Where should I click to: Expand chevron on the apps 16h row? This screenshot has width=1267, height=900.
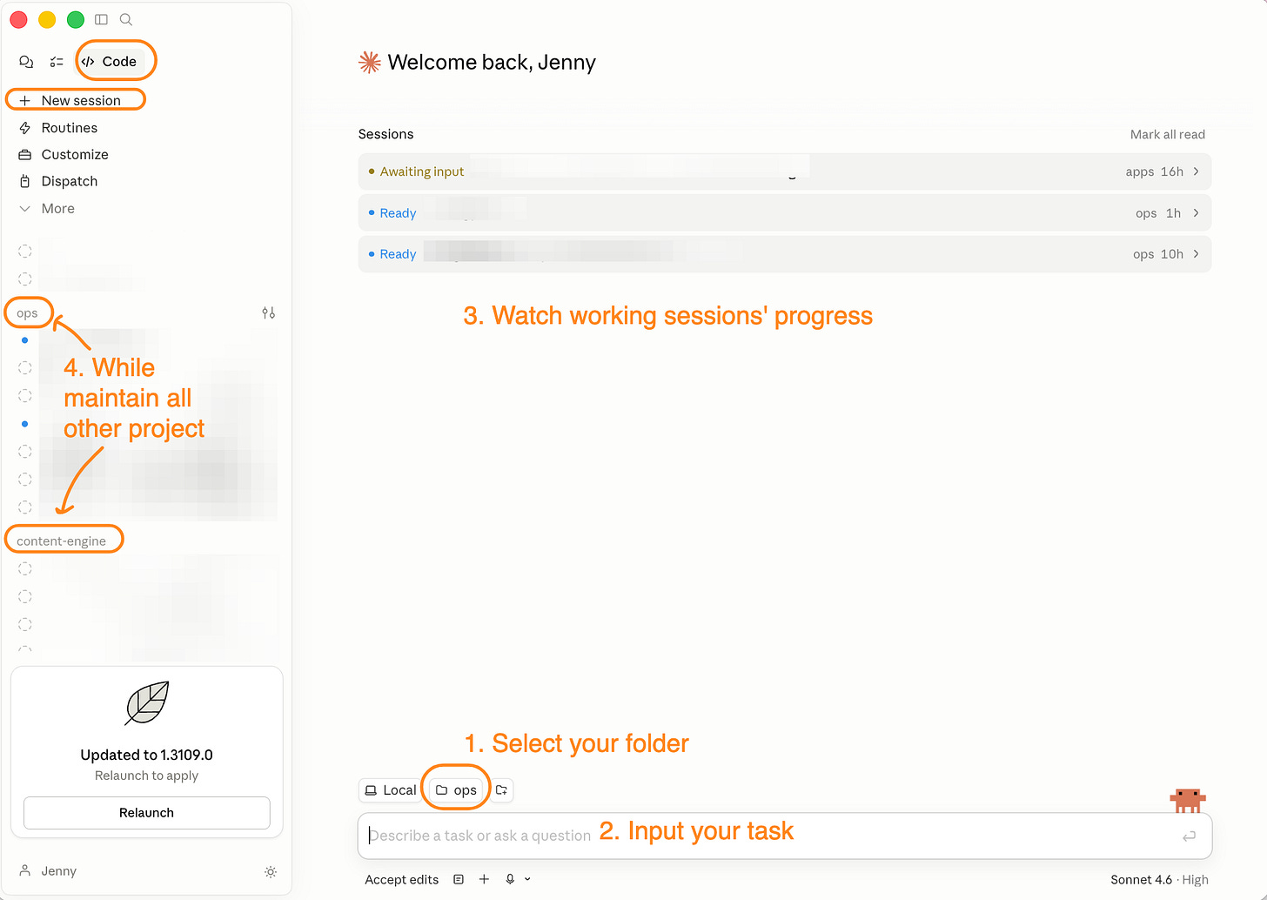click(1197, 172)
